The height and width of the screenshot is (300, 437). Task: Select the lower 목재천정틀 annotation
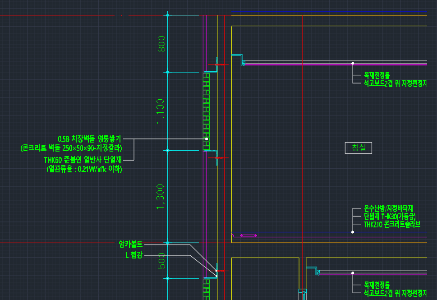click(x=377, y=285)
